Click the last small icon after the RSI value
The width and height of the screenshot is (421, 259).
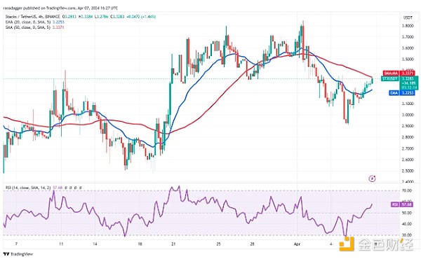pyautogui.click(x=81, y=188)
